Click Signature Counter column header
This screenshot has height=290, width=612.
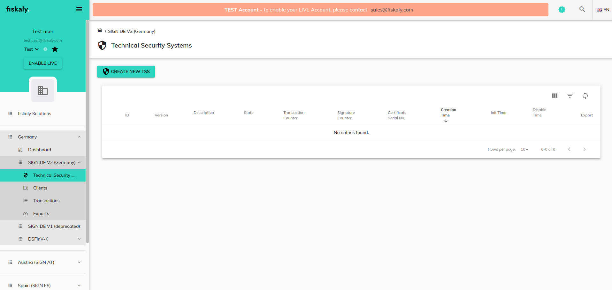pos(346,115)
